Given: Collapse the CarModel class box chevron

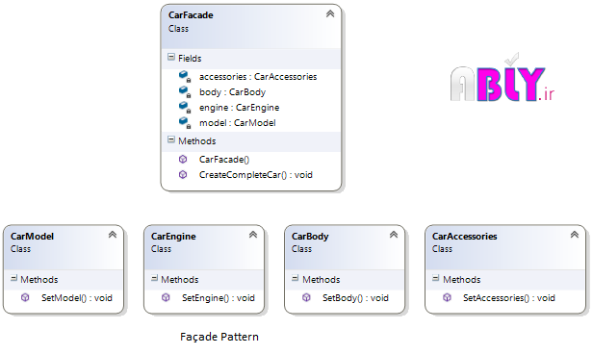Looking at the screenshot, I should pyautogui.click(x=113, y=235).
